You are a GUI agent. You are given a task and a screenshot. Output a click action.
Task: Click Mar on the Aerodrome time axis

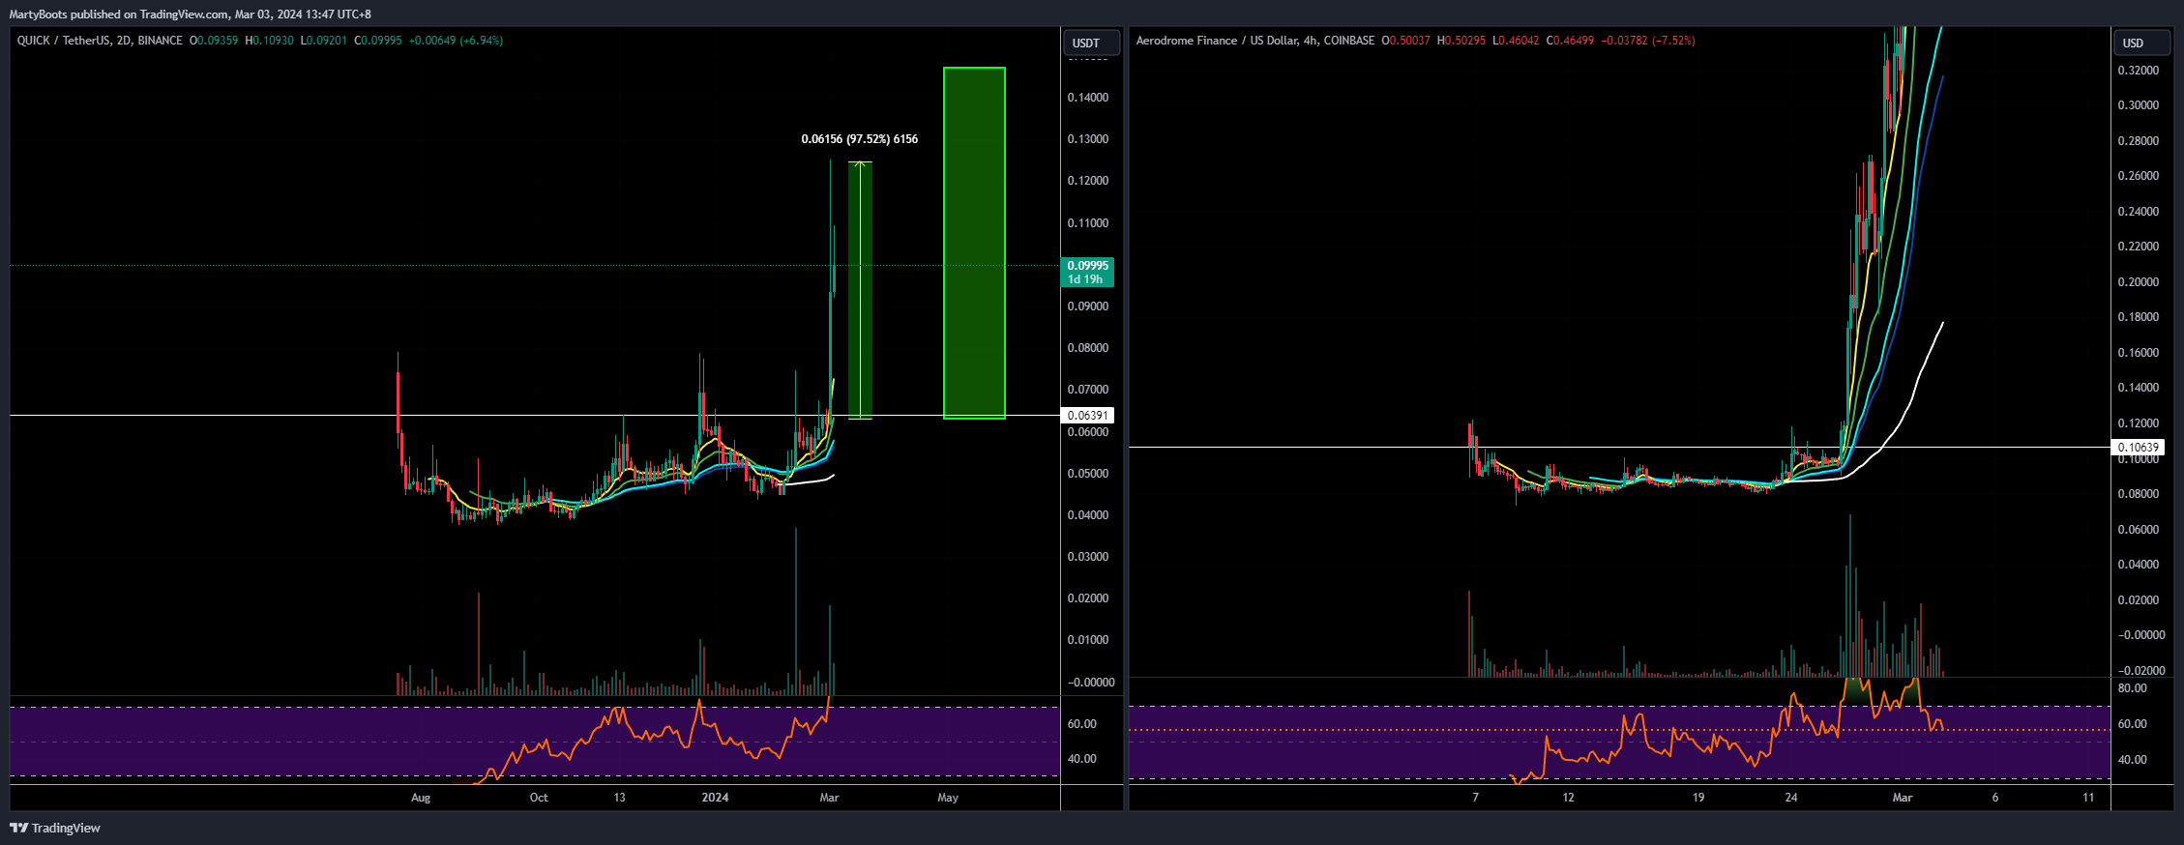click(x=1903, y=798)
